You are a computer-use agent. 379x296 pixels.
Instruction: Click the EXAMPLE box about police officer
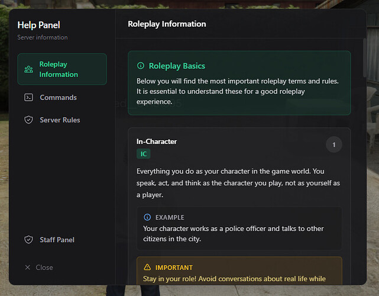pyautogui.click(x=239, y=229)
